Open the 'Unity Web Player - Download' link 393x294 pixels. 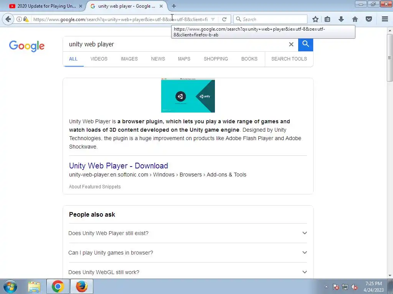(x=119, y=166)
